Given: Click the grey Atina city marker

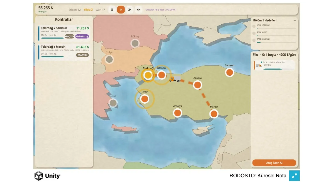Looking at the screenshot, I should 113,103.
